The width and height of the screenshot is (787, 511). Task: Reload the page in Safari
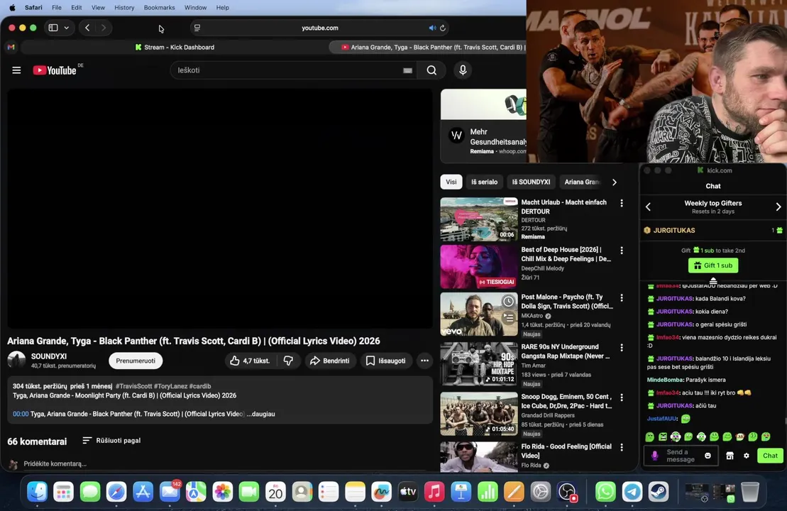(443, 28)
